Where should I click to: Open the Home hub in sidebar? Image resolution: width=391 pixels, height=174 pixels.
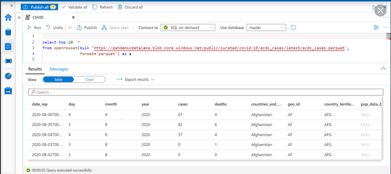[x=8, y=18]
